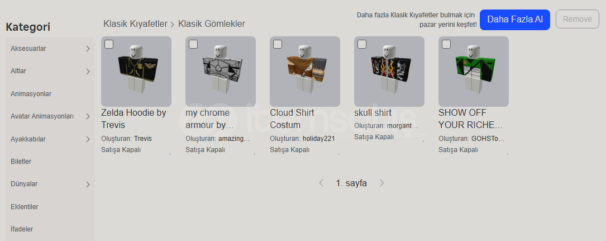The width and height of the screenshot is (606, 241).
Task: Expand the Altlar category chevron
Action: (x=88, y=71)
